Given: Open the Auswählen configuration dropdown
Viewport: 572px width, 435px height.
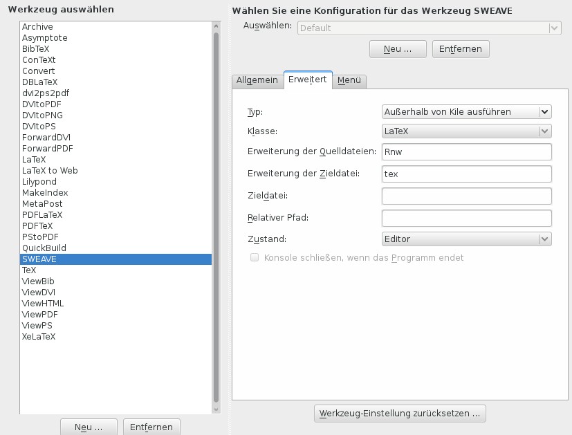Looking at the screenshot, I should (430, 28).
